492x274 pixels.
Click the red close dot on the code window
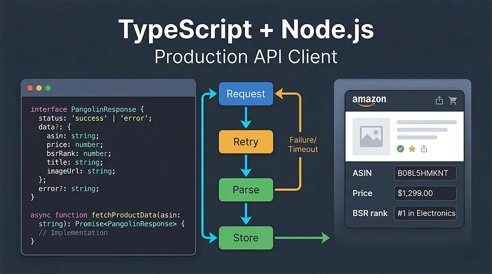pos(30,88)
